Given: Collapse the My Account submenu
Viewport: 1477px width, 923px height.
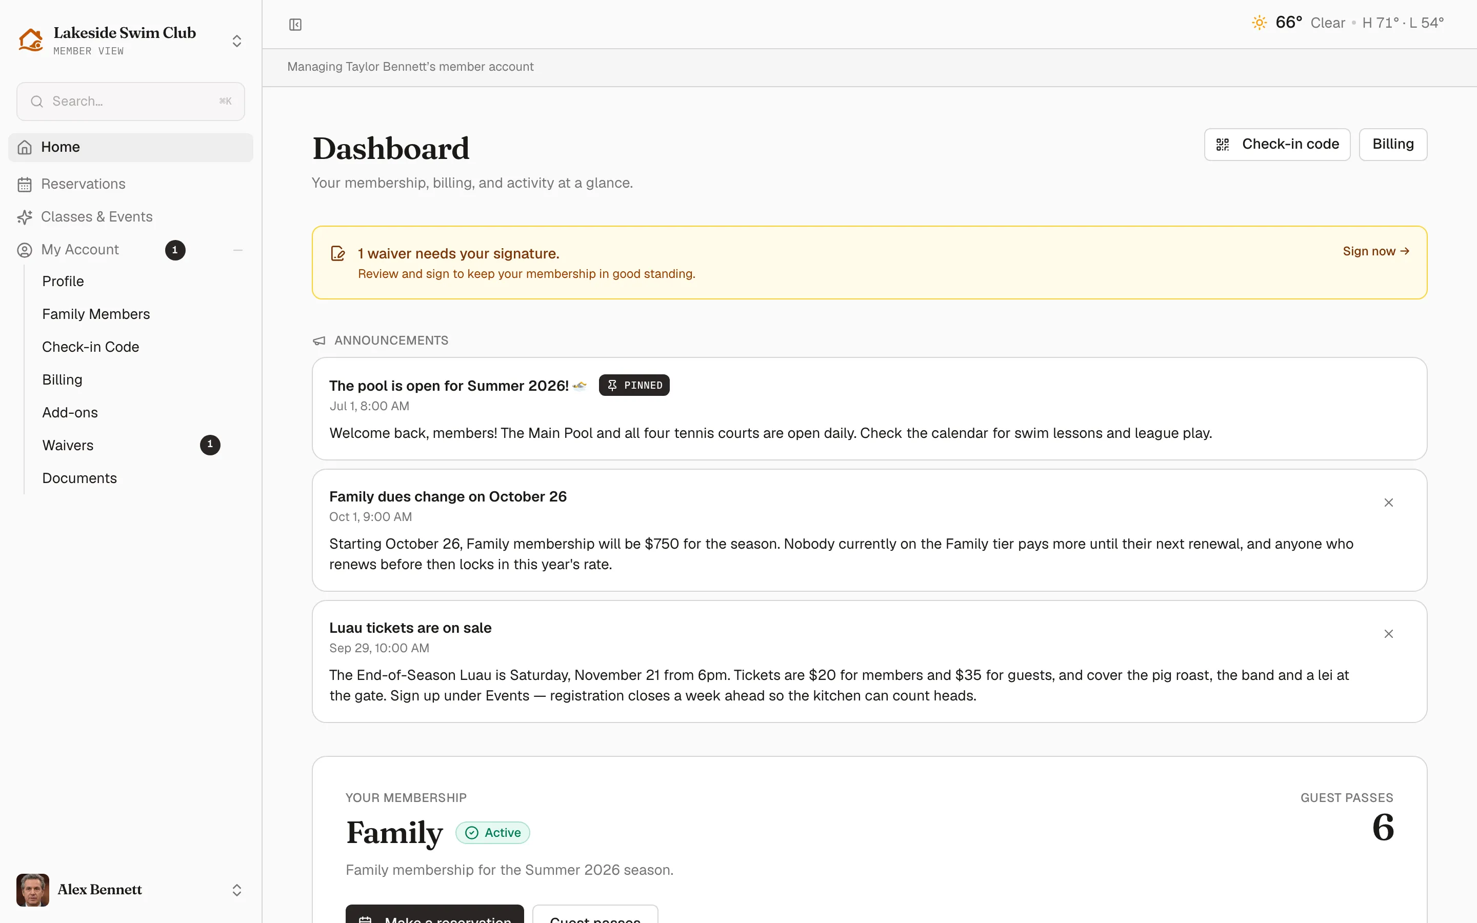Looking at the screenshot, I should click(x=238, y=250).
